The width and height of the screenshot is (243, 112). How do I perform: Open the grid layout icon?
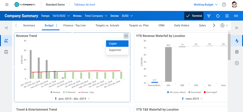tap(227, 16)
